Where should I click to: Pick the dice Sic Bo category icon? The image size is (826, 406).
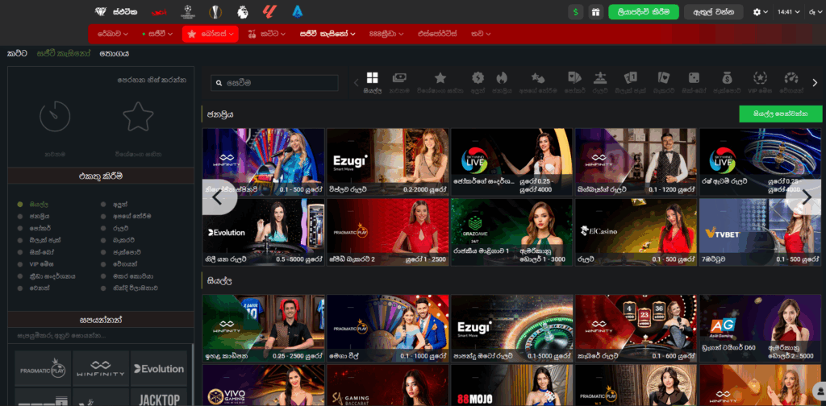tap(693, 78)
